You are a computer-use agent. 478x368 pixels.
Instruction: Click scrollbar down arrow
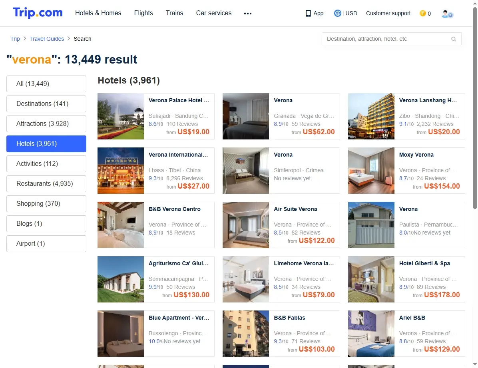click(x=475, y=364)
